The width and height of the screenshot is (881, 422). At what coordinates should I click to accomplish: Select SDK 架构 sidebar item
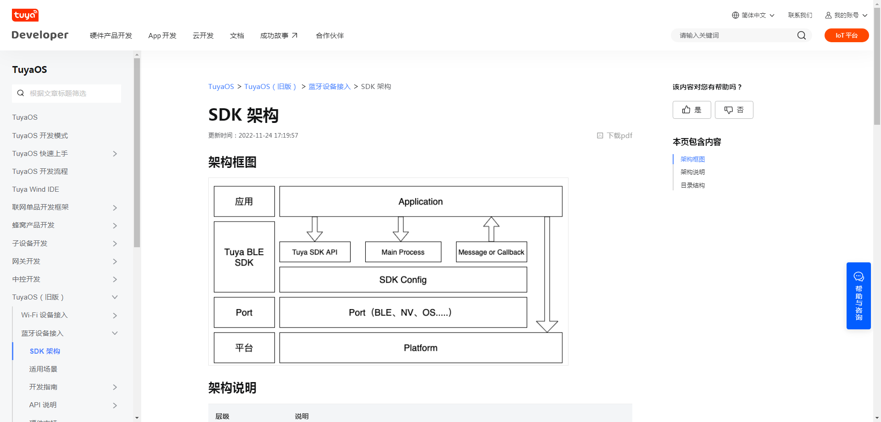point(45,351)
